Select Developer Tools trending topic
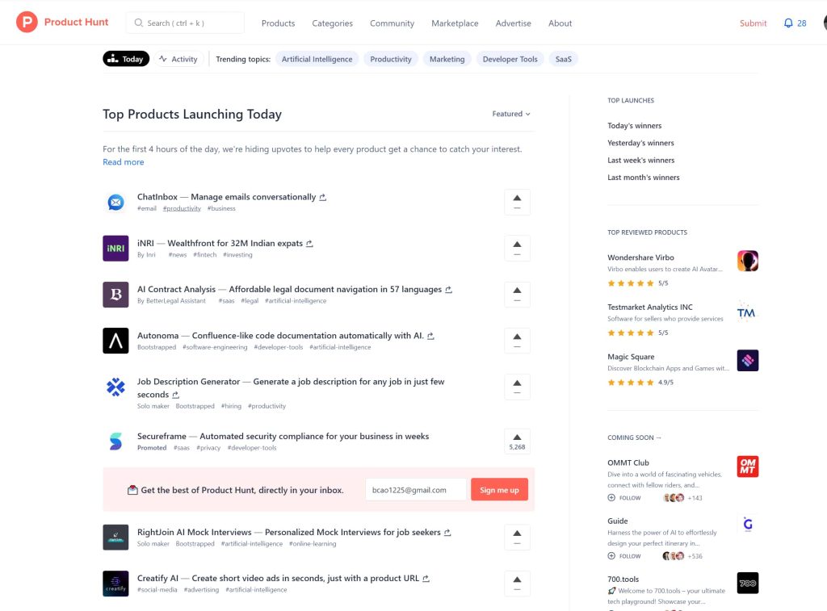This screenshot has width=827, height=611. tap(510, 59)
